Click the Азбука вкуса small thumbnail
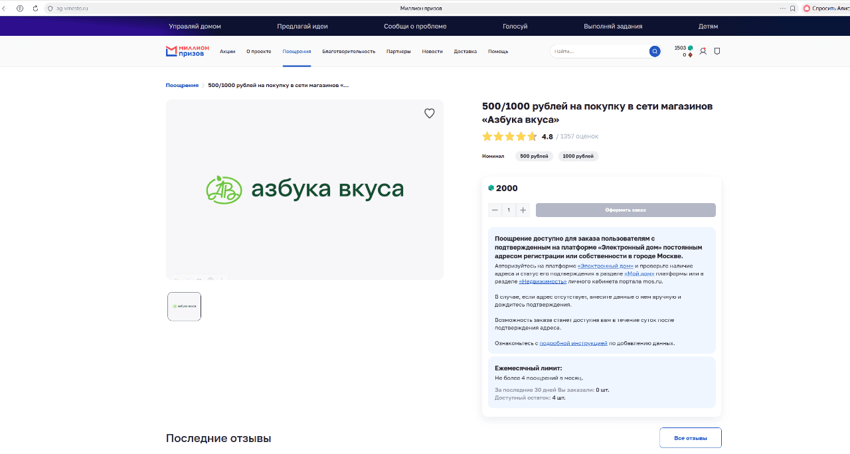The width and height of the screenshot is (850, 454). click(184, 306)
